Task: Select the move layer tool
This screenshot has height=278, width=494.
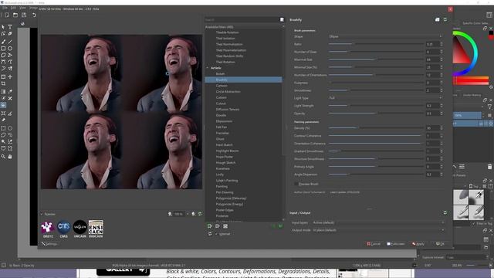Action: click(x=10, y=77)
